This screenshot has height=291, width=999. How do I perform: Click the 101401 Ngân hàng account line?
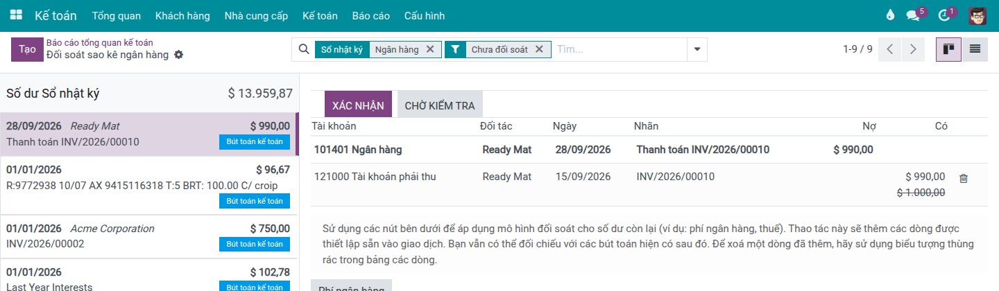(x=649, y=150)
